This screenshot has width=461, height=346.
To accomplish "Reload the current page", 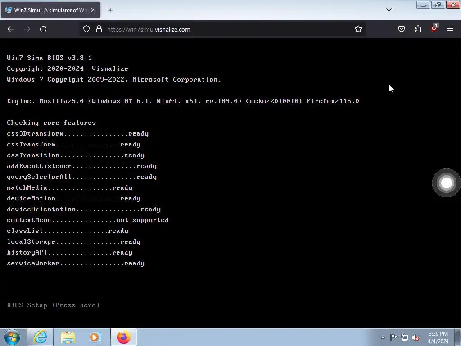I will point(43,29).
